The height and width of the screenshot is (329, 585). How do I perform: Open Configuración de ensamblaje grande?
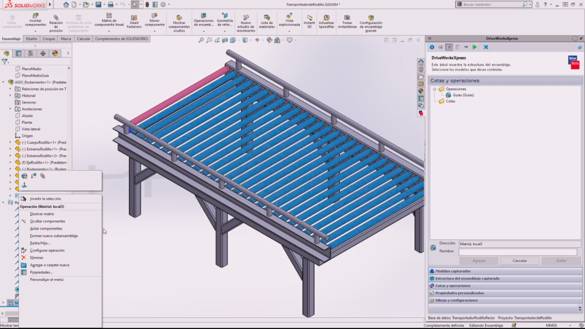pos(371,23)
